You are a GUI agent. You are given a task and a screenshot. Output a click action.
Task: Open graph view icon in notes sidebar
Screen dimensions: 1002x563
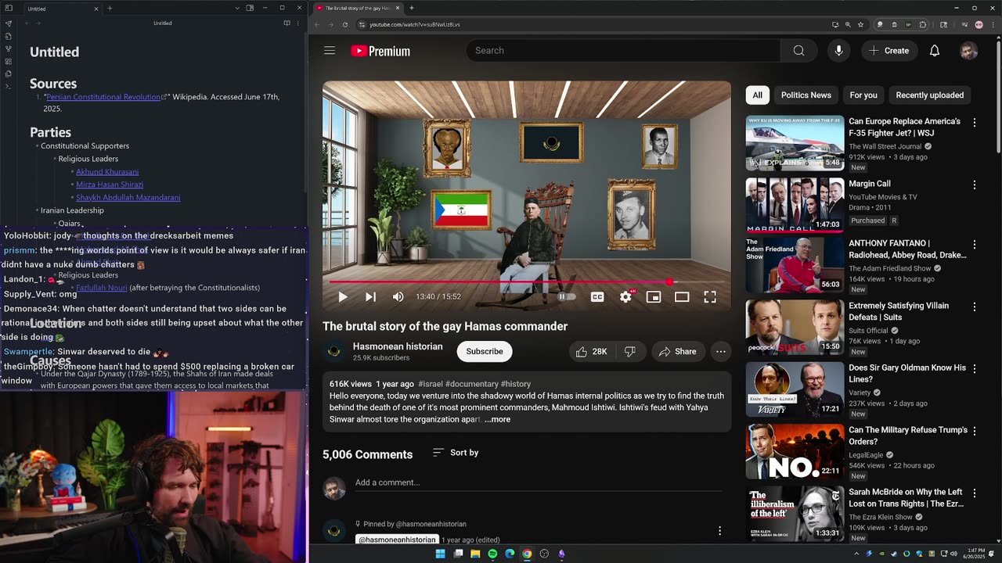point(8,48)
